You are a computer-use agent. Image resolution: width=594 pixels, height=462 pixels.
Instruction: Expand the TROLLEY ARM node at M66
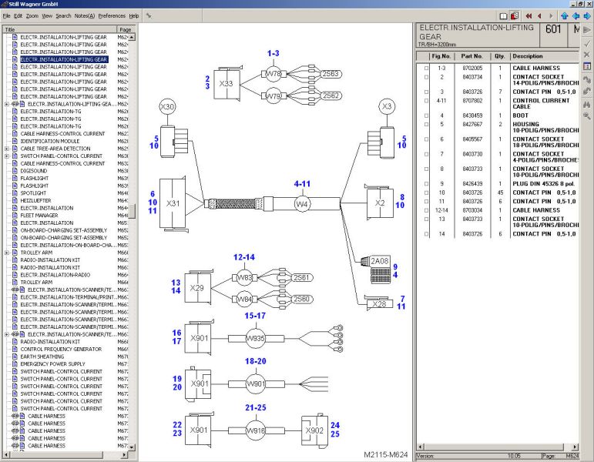tap(7, 253)
